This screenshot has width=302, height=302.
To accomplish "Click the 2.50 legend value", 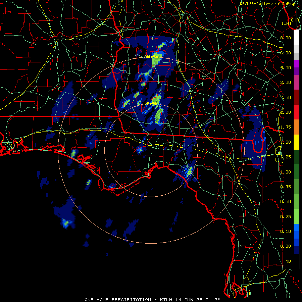I will (286, 97).
